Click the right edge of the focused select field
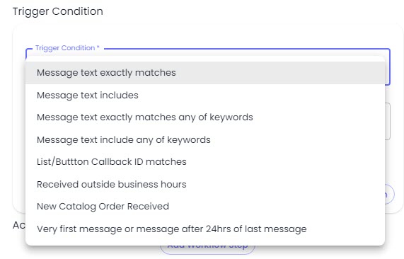 click(x=390, y=67)
